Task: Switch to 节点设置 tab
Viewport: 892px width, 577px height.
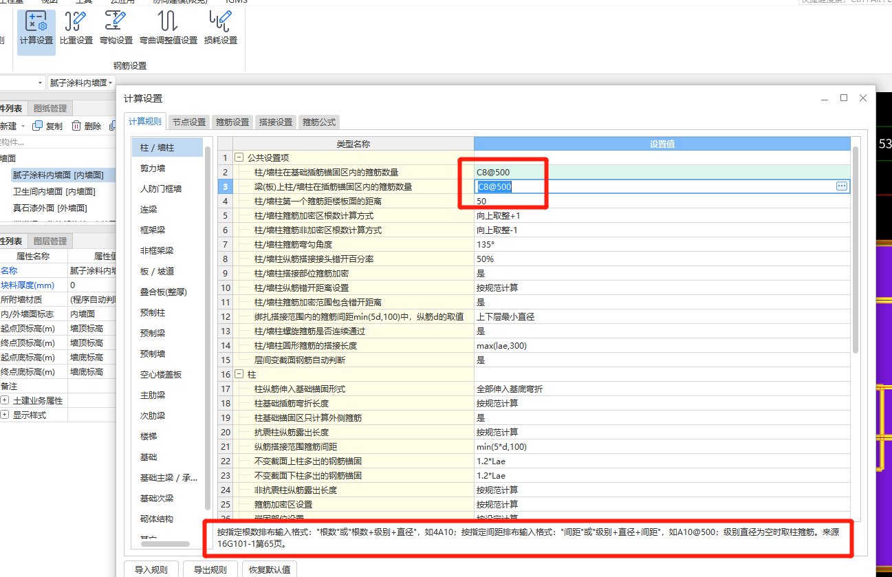Action: (x=189, y=122)
